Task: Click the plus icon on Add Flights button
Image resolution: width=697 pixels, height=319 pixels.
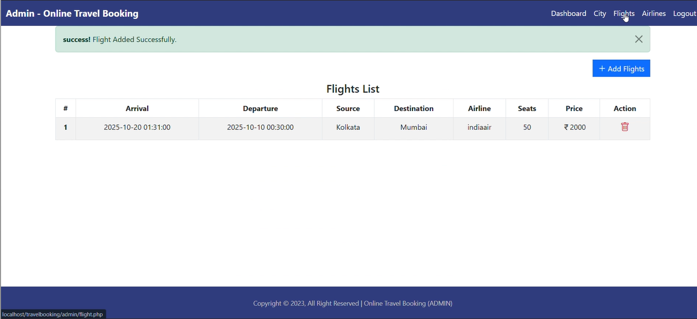Action: [x=602, y=68]
